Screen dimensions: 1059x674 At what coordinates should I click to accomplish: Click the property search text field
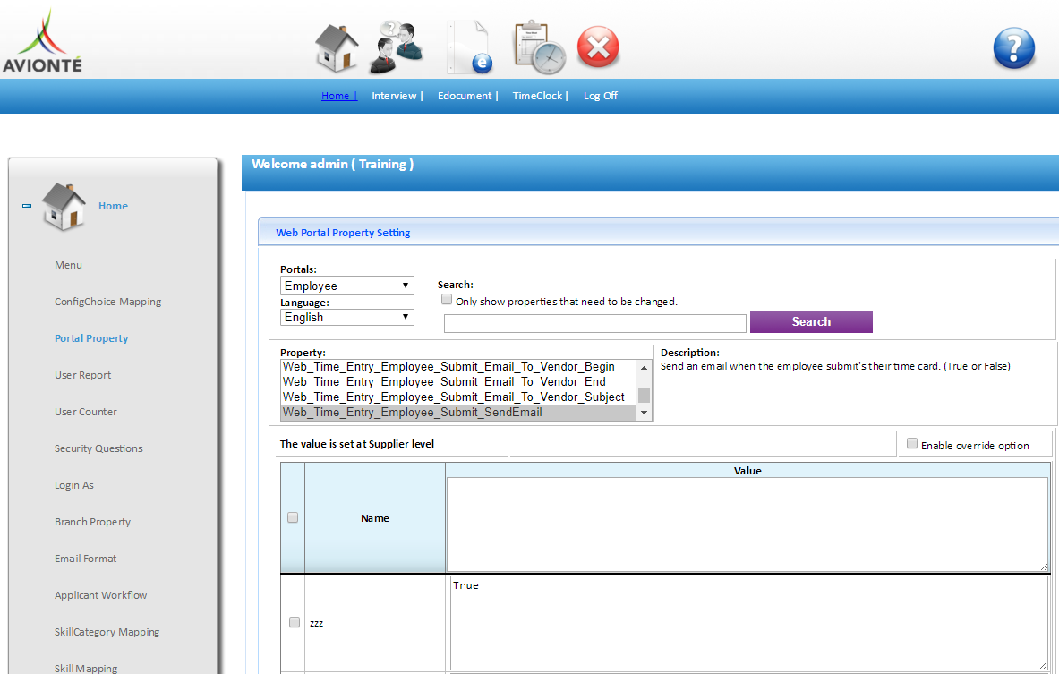click(x=595, y=323)
